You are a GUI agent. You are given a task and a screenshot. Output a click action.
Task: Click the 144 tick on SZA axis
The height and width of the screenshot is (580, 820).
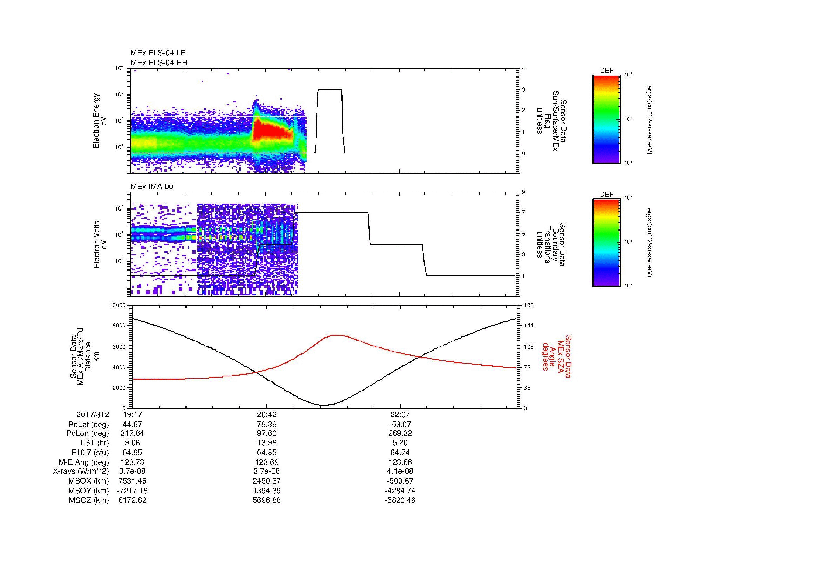pos(529,326)
